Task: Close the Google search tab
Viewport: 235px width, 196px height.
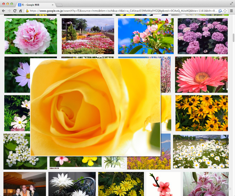Action: [x=52, y=5]
